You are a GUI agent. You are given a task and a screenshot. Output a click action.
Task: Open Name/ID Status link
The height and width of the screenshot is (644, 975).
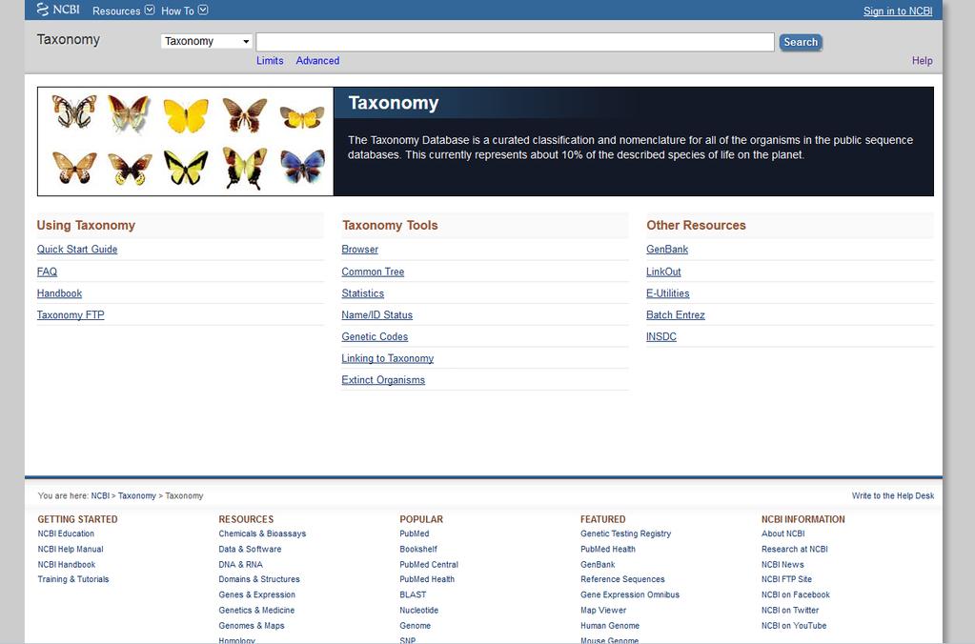pyautogui.click(x=376, y=315)
